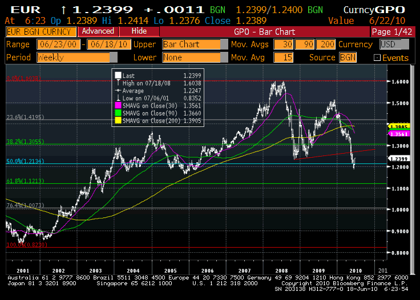Click the Hide button
Screen dimensions: 420x300
[139, 31]
